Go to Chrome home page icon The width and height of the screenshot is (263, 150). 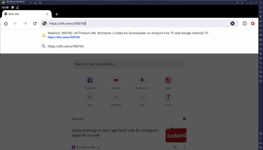point(6,24)
